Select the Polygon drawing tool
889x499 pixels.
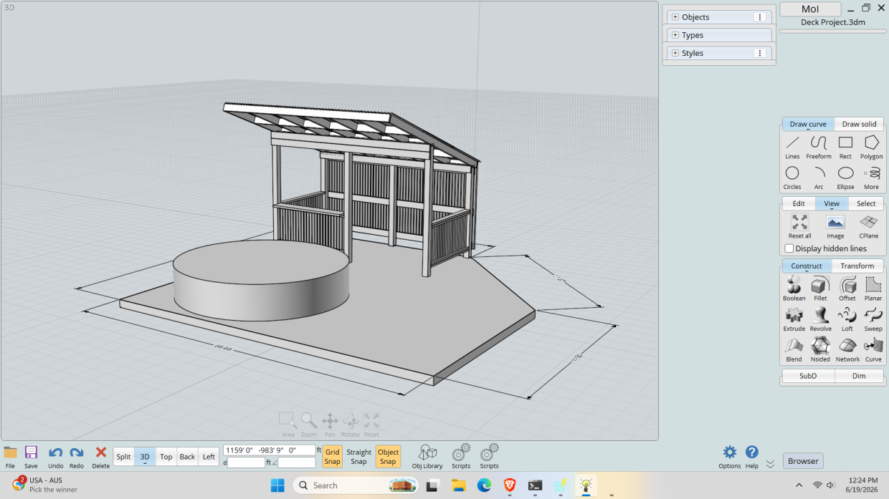click(x=872, y=147)
